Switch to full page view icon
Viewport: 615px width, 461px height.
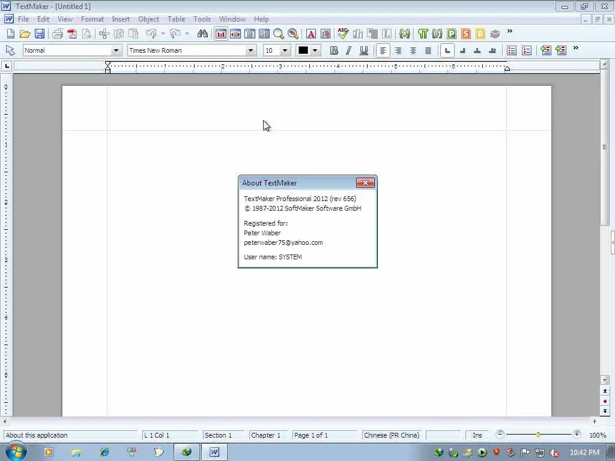250,34
